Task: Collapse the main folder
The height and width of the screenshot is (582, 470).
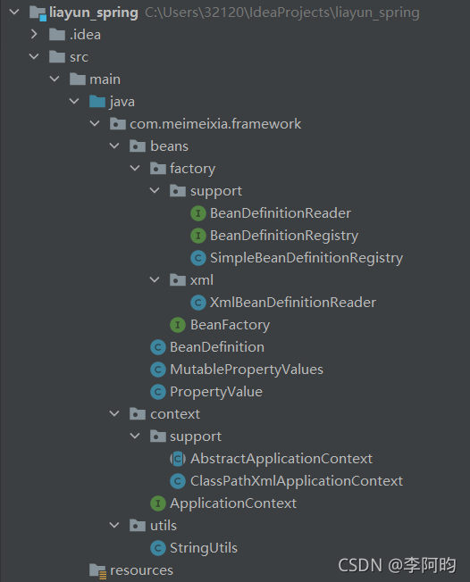Action: click(x=55, y=79)
